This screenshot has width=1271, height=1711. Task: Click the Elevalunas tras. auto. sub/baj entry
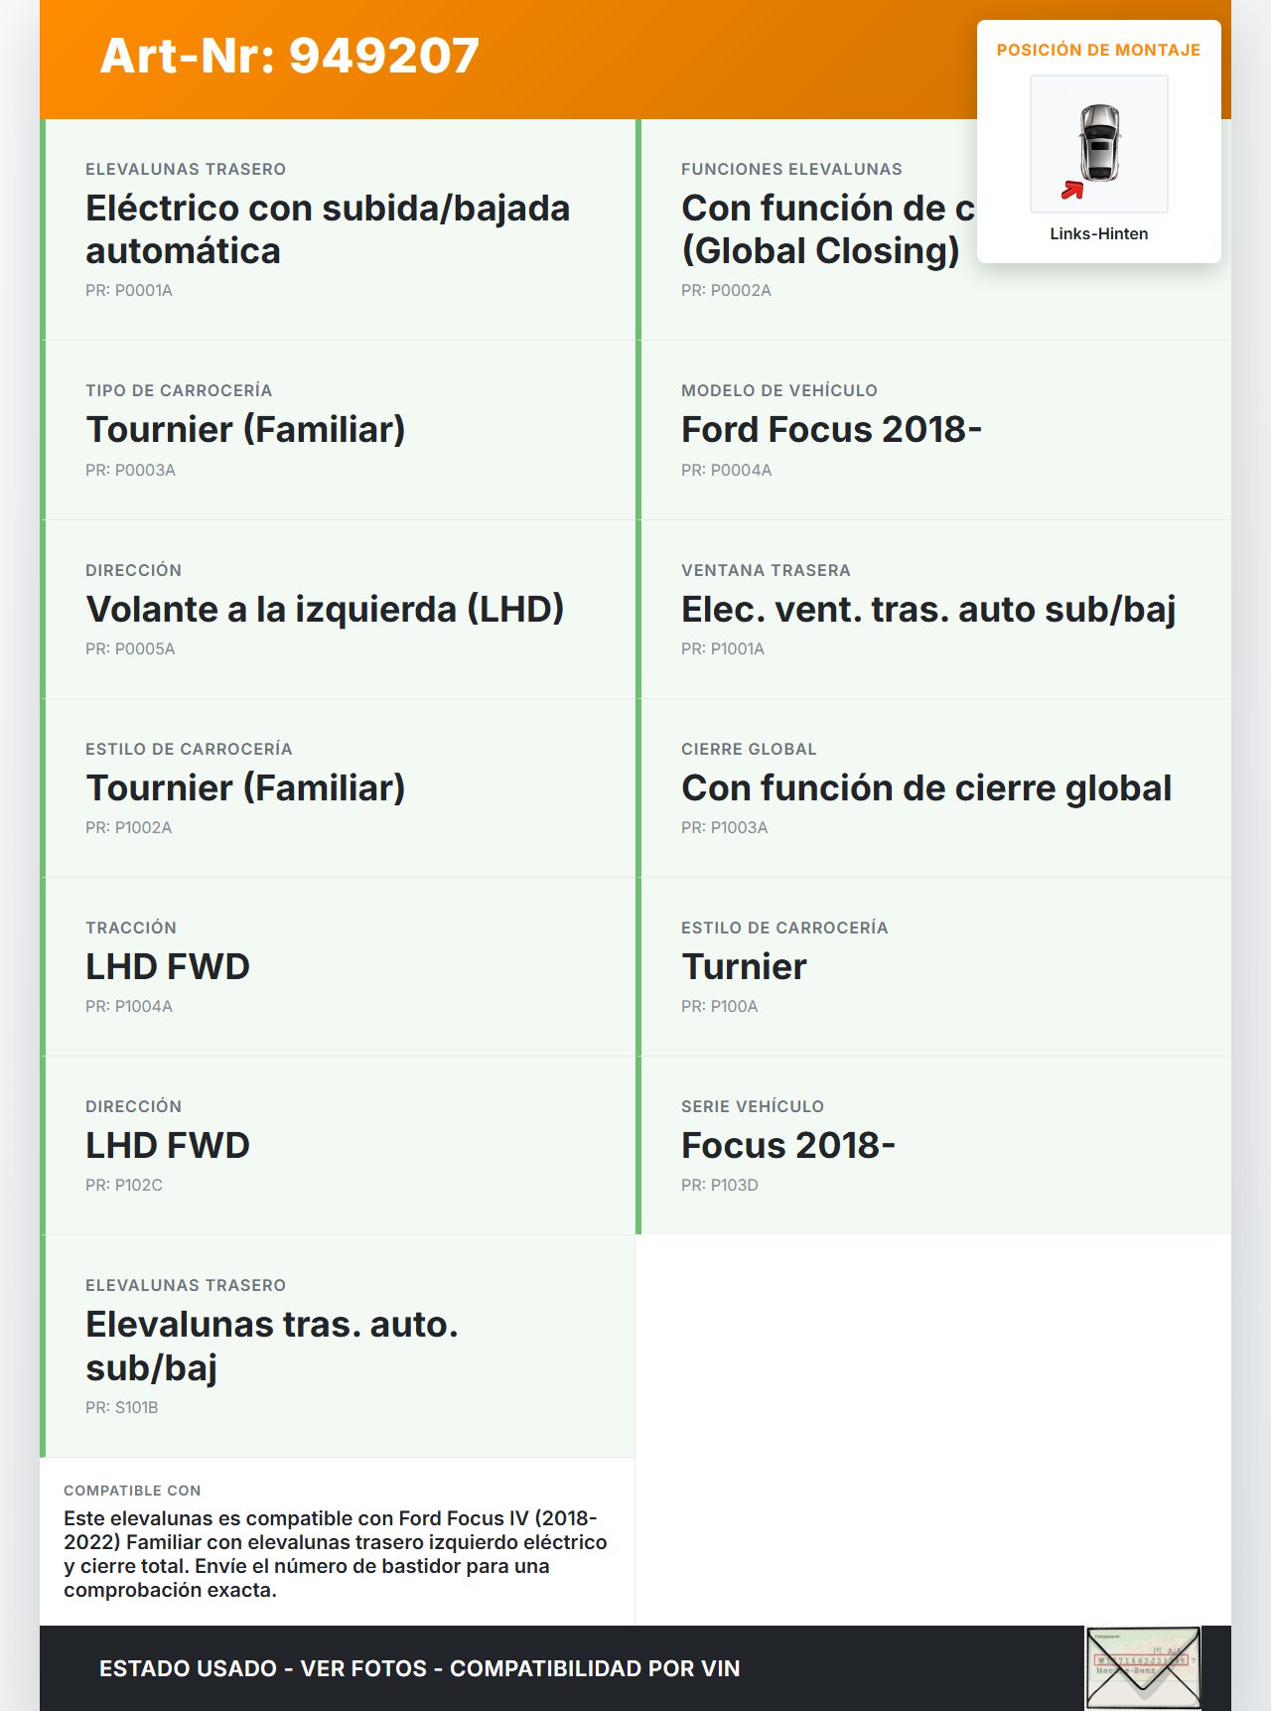tap(271, 1346)
